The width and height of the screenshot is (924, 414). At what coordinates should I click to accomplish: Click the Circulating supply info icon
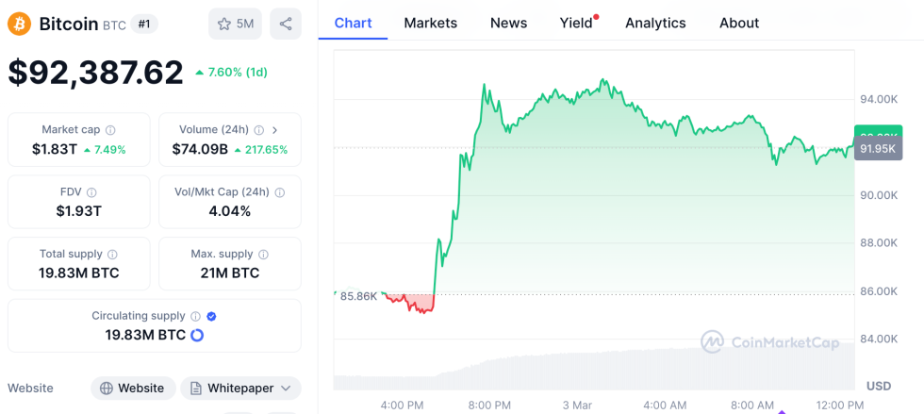point(195,316)
